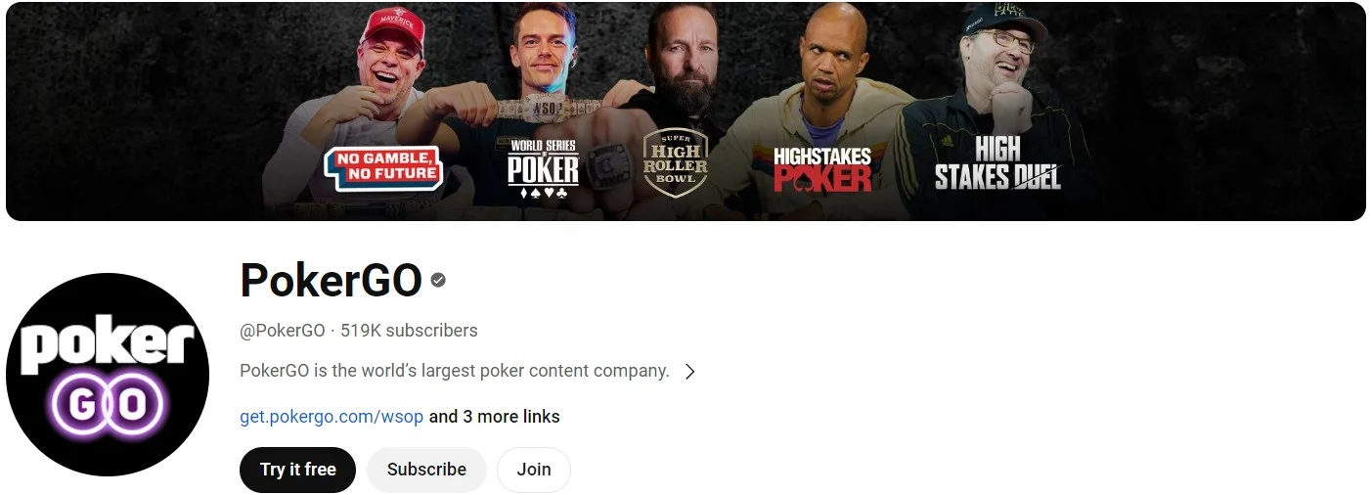1372x495 pixels.
Task: Click the Try it free button
Action: tap(297, 470)
